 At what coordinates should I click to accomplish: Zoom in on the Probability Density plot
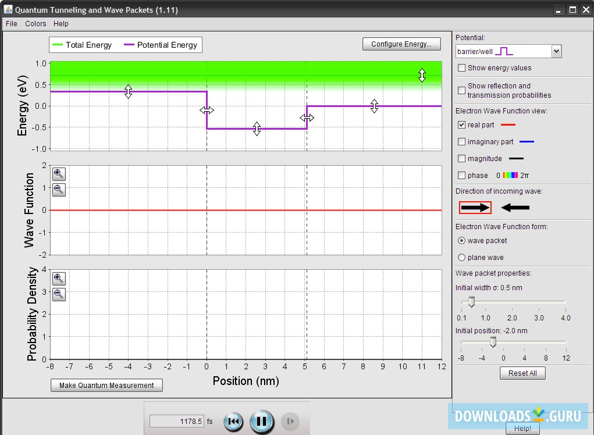tap(59, 279)
